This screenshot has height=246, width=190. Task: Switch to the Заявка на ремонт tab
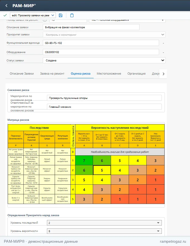coord(52,74)
